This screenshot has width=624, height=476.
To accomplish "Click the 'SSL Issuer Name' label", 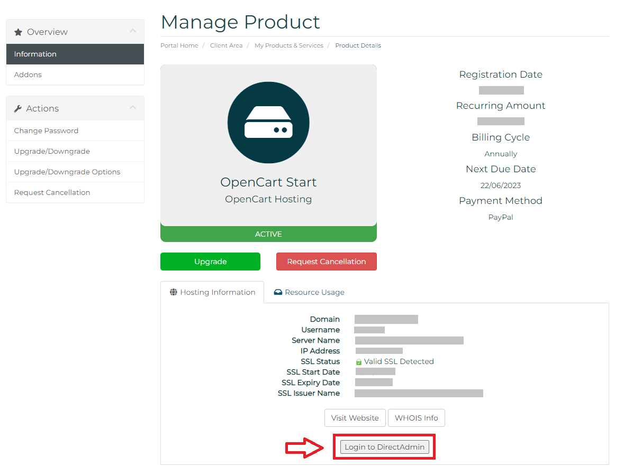I will click(309, 394).
